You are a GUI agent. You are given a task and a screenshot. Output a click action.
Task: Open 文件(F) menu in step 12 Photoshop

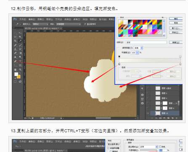(23, 19)
